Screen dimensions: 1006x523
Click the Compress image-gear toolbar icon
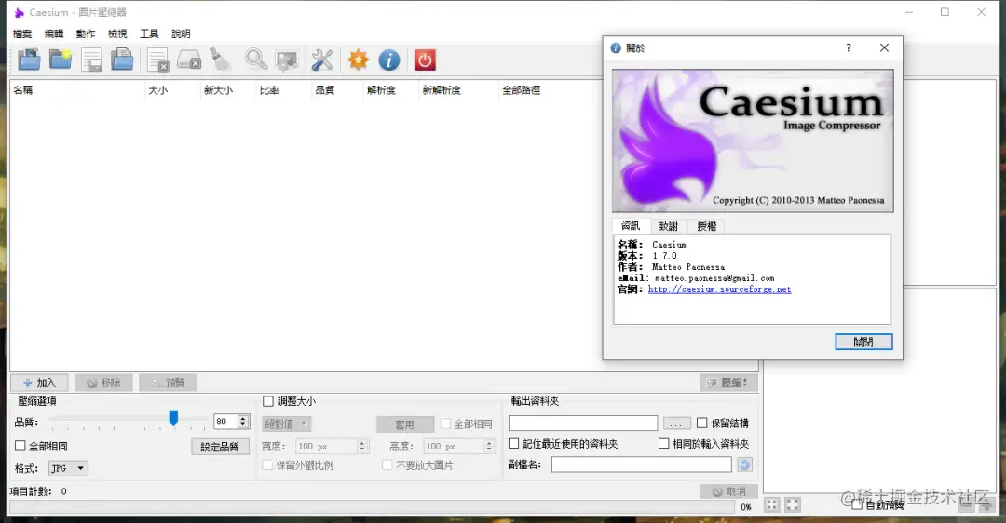(x=287, y=60)
